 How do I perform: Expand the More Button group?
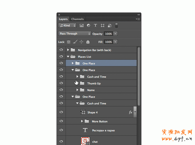[x=82, y=122]
